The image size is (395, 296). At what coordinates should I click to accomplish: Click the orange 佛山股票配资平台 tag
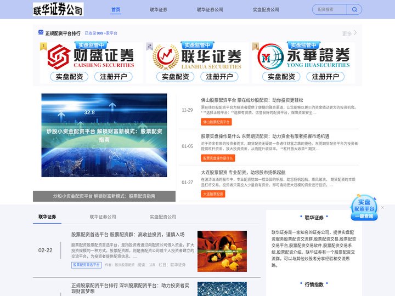coord(216,122)
